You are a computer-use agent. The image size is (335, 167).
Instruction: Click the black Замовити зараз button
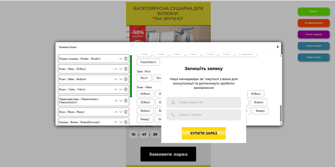[x=168, y=154]
